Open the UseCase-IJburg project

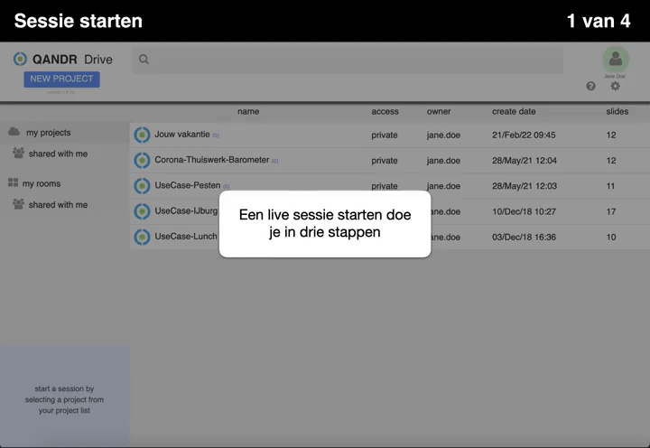pos(186,210)
